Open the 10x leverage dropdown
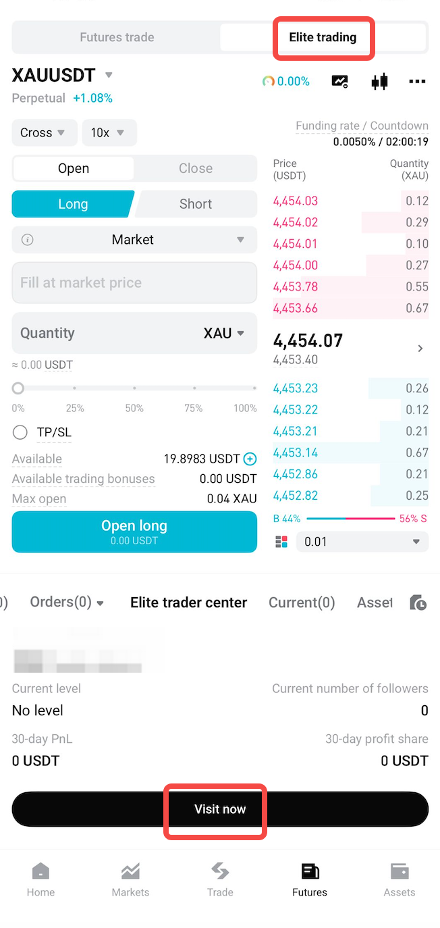The width and height of the screenshot is (440, 928). (109, 133)
